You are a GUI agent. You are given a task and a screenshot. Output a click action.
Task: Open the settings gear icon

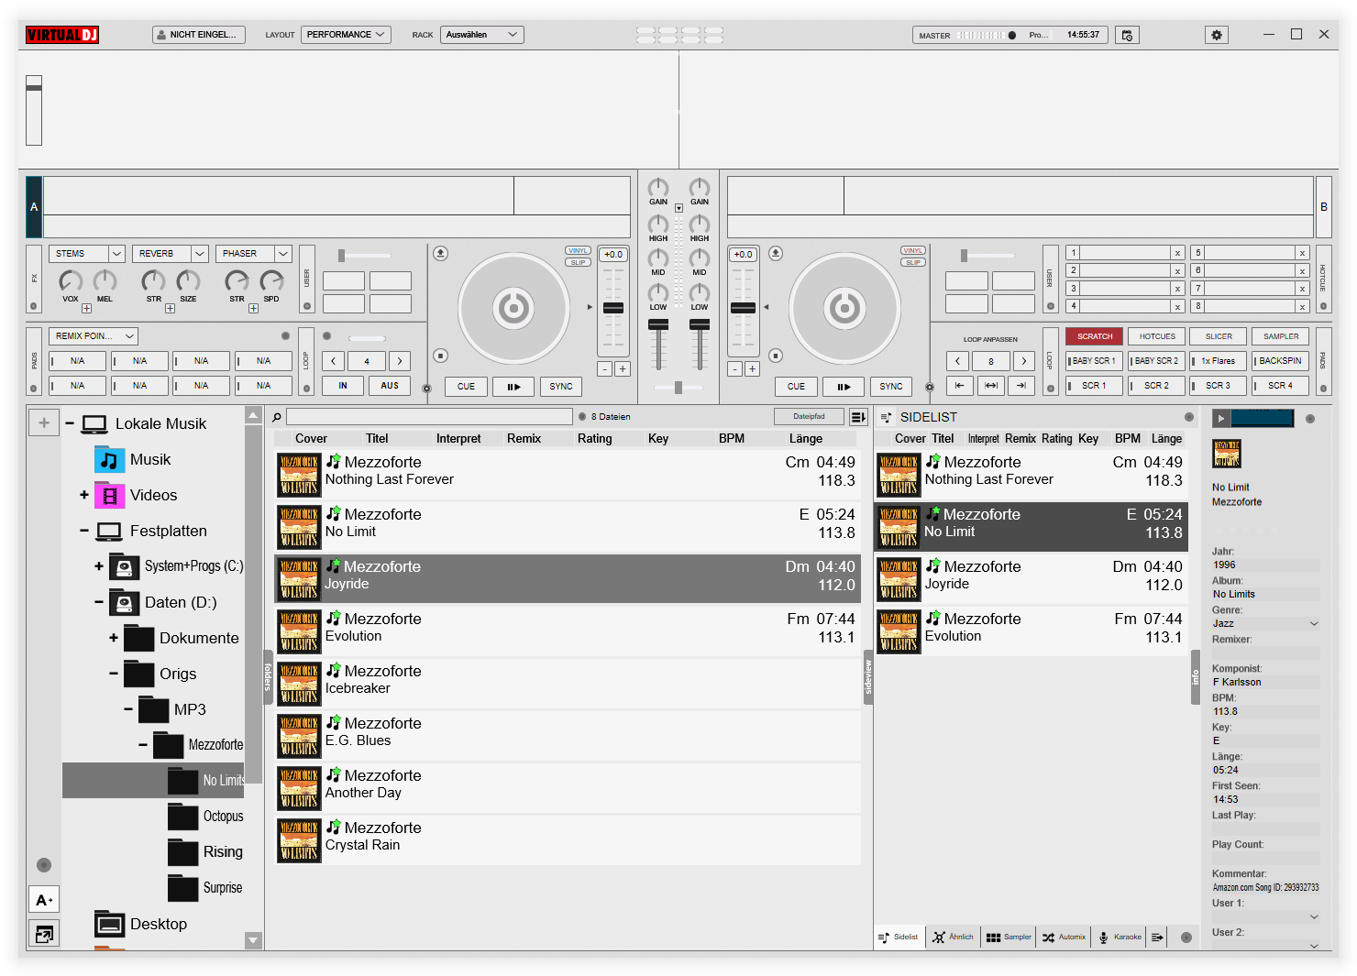tap(1217, 35)
